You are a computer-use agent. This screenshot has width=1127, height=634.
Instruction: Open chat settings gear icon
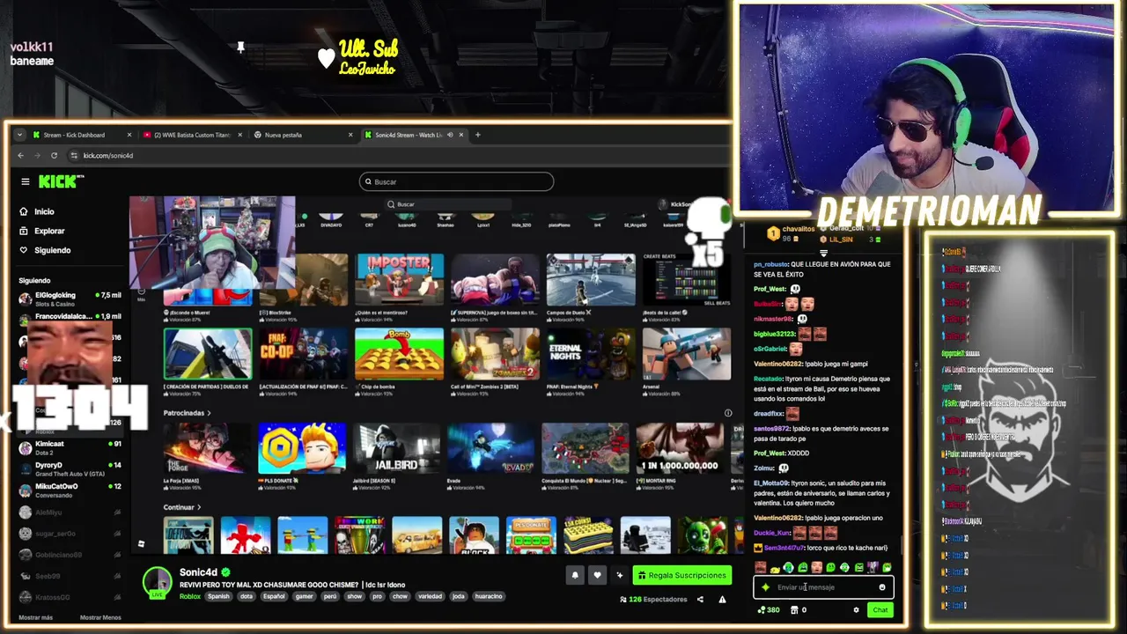(856, 609)
